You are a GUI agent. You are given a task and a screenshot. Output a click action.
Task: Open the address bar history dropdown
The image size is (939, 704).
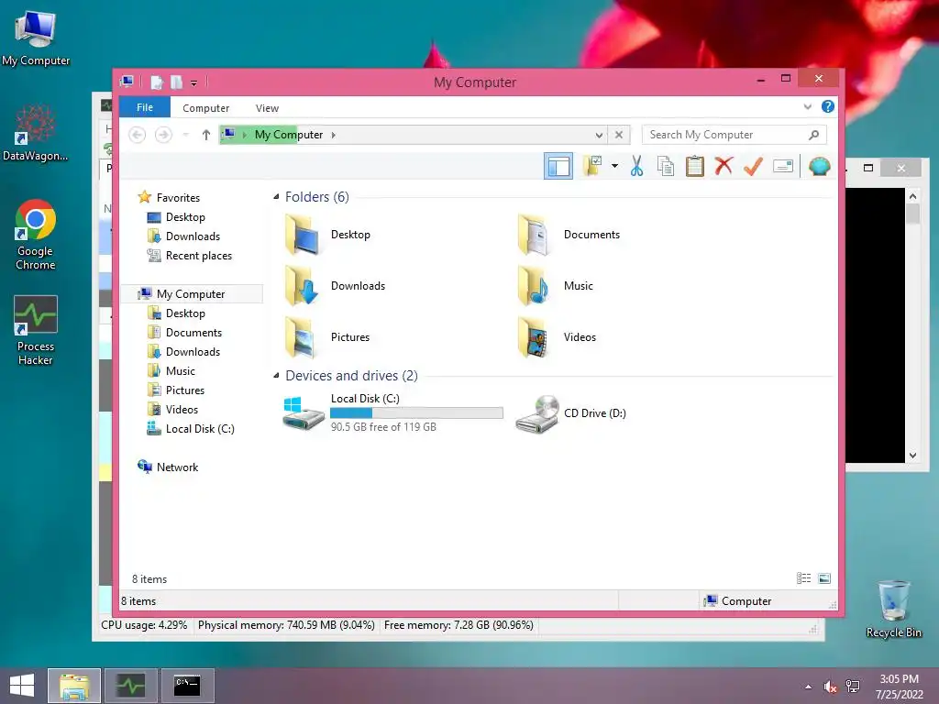click(599, 136)
